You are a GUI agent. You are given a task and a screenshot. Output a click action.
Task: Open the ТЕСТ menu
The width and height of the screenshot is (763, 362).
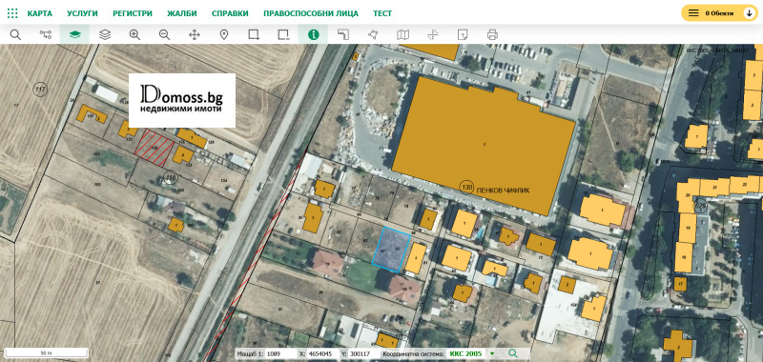(382, 13)
